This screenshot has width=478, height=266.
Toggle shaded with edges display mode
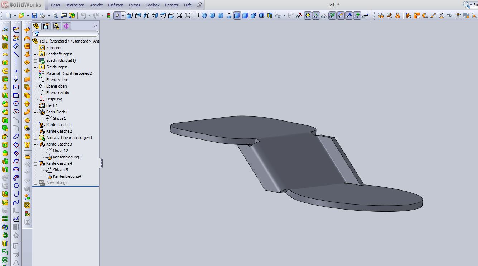pos(237,16)
